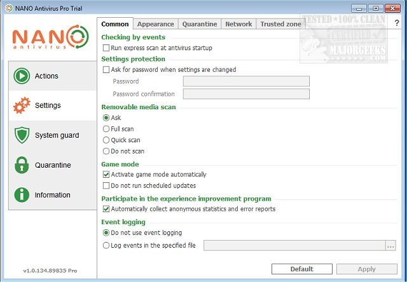Select Do not scan removable media
407x282 pixels.
click(x=106, y=151)
